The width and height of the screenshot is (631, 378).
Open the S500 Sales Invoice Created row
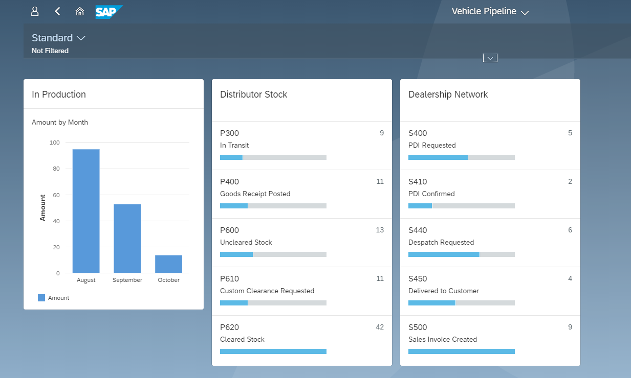490,340
